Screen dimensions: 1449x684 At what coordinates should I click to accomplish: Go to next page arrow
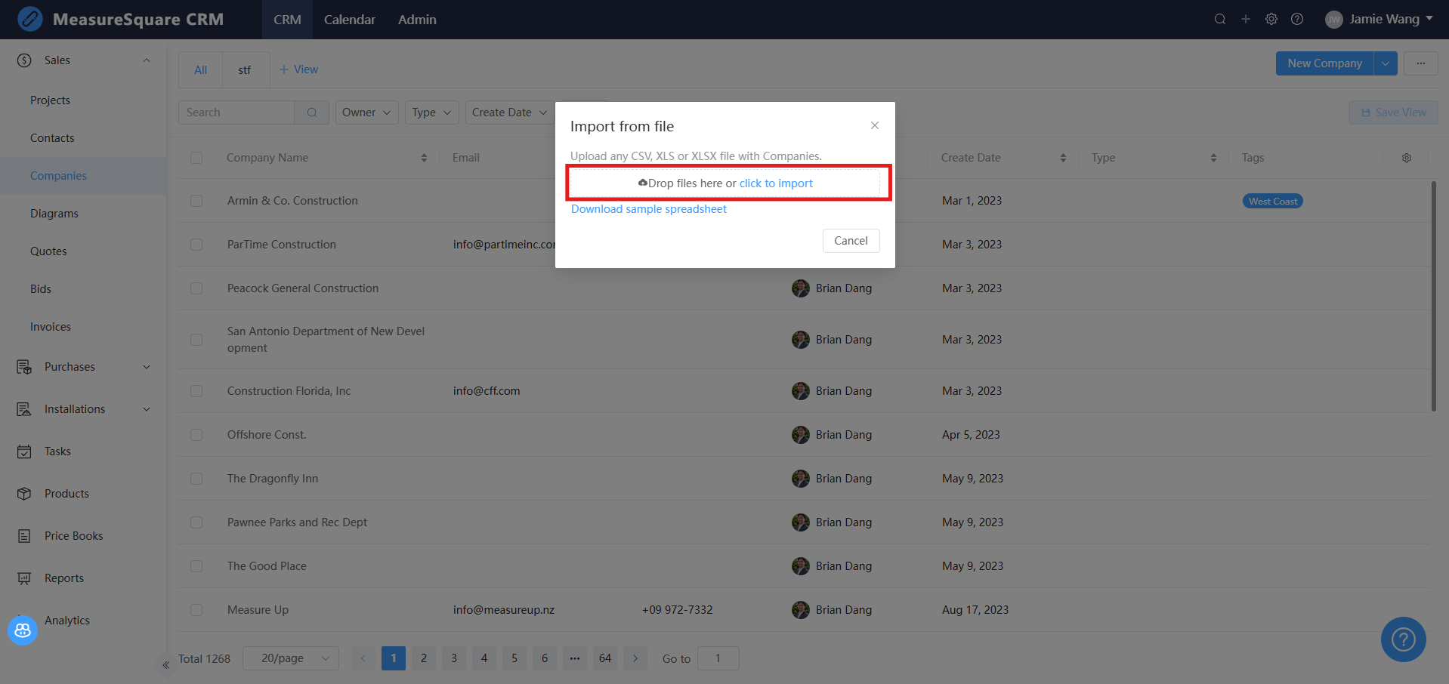coord(635,658)
